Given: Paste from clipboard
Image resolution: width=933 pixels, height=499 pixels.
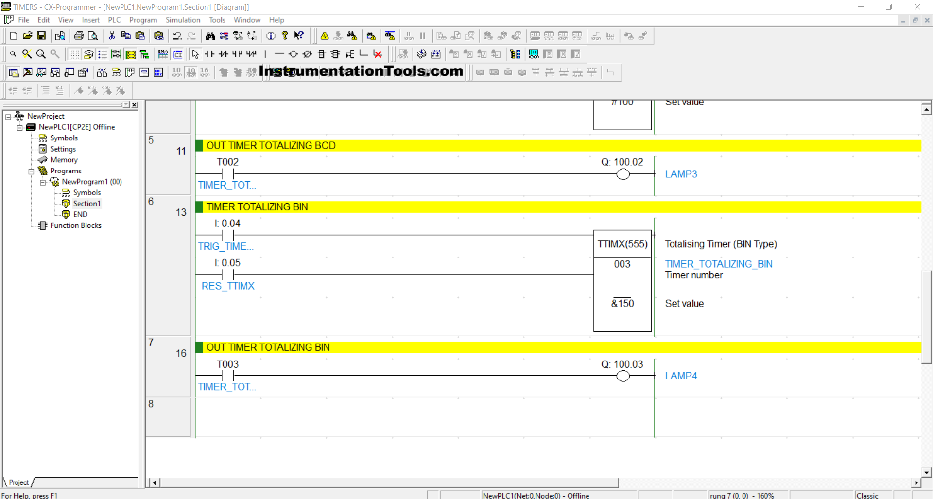Looking at the screenshot, I should pos(140,36).
